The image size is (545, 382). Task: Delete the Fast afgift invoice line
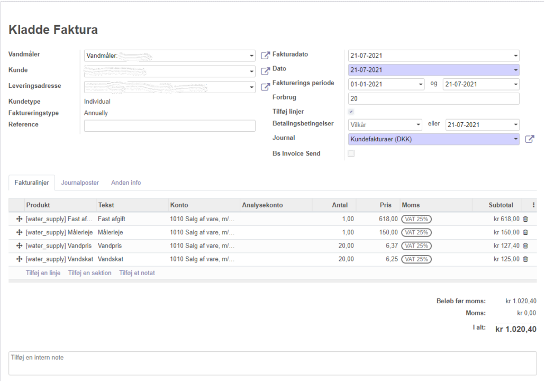[x=525, y=219]
